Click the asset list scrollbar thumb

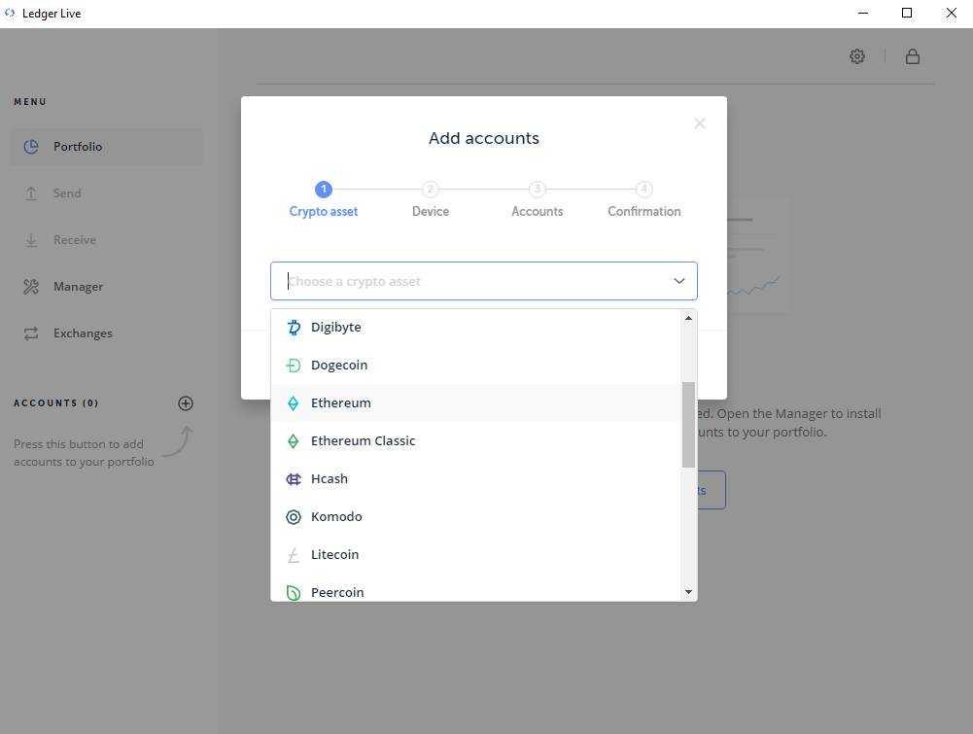[x=688, y=425]
